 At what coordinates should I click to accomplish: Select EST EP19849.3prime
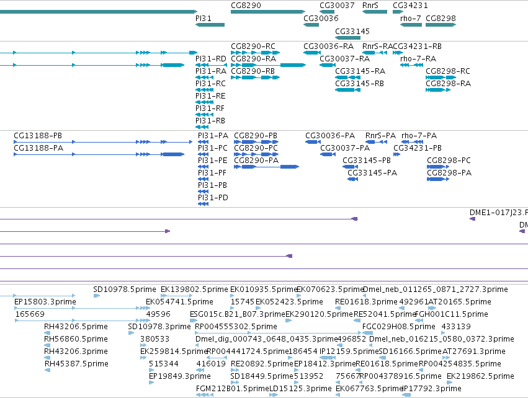coord(151,383)
